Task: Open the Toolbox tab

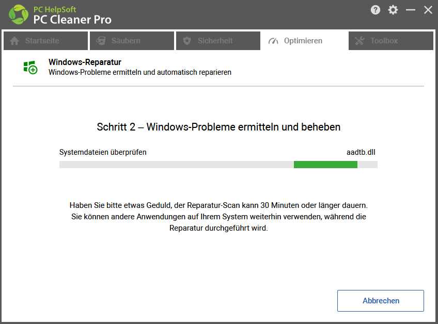Action: pyautogui.click(x=391, y=41)
